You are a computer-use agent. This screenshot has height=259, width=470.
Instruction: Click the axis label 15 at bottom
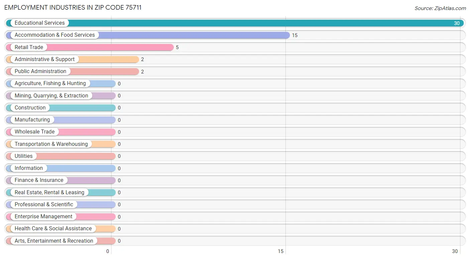281,251
